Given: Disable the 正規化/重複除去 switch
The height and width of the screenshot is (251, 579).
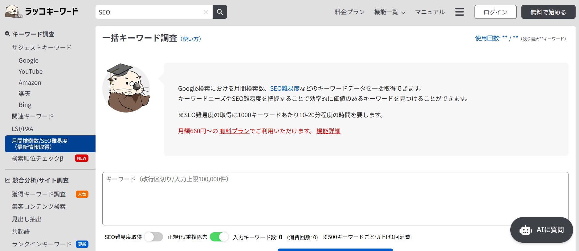Looking at the screenshot, I should (219, 237).
